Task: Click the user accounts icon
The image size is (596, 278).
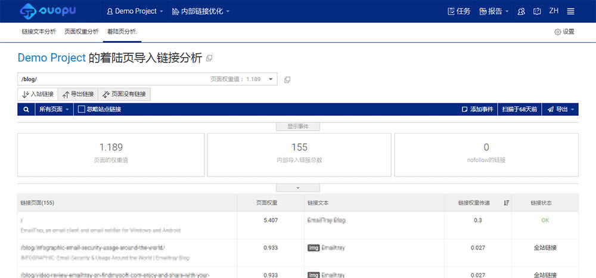Action: (521, 11)
